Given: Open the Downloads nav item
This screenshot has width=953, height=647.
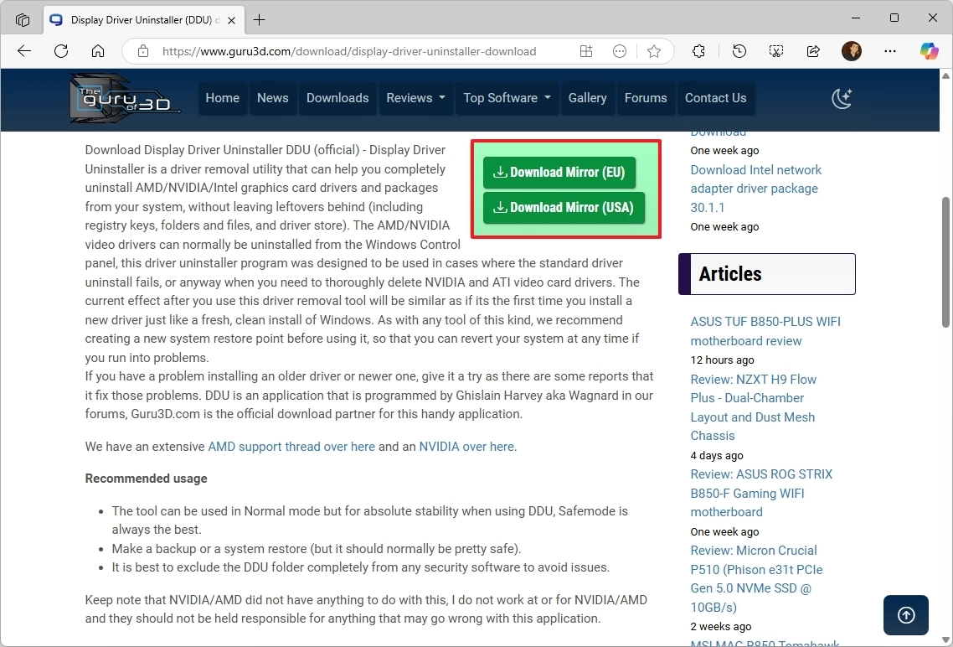Looking at the screenshot, I should point(337,98).
